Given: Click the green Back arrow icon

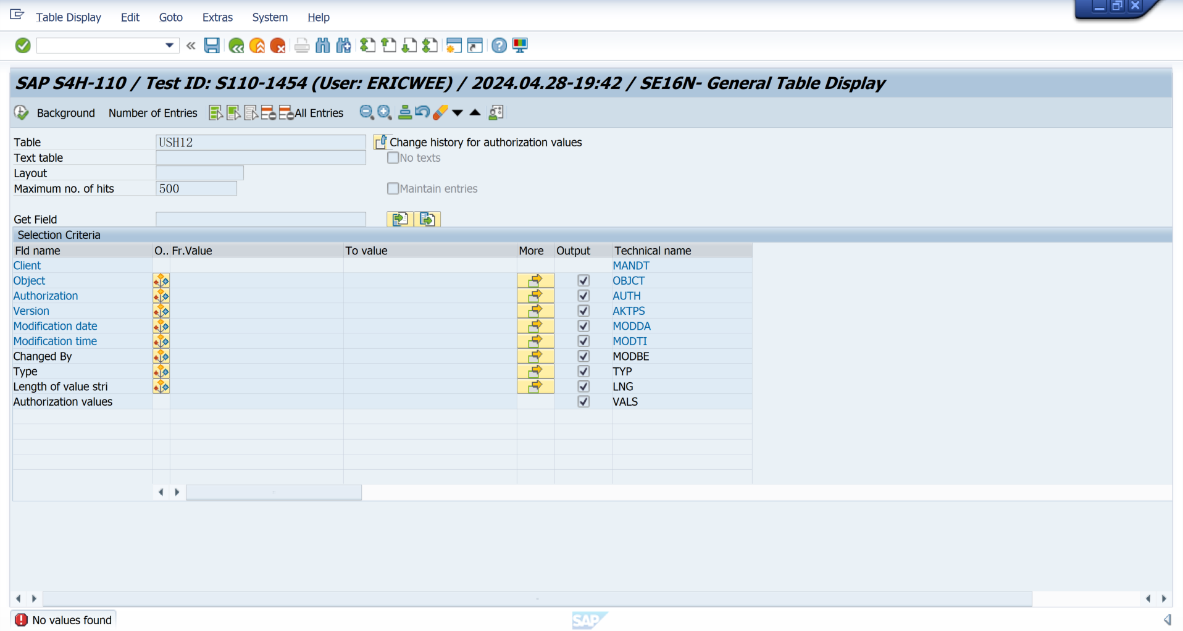Looking at the screenshot, I should click(236, 46).
